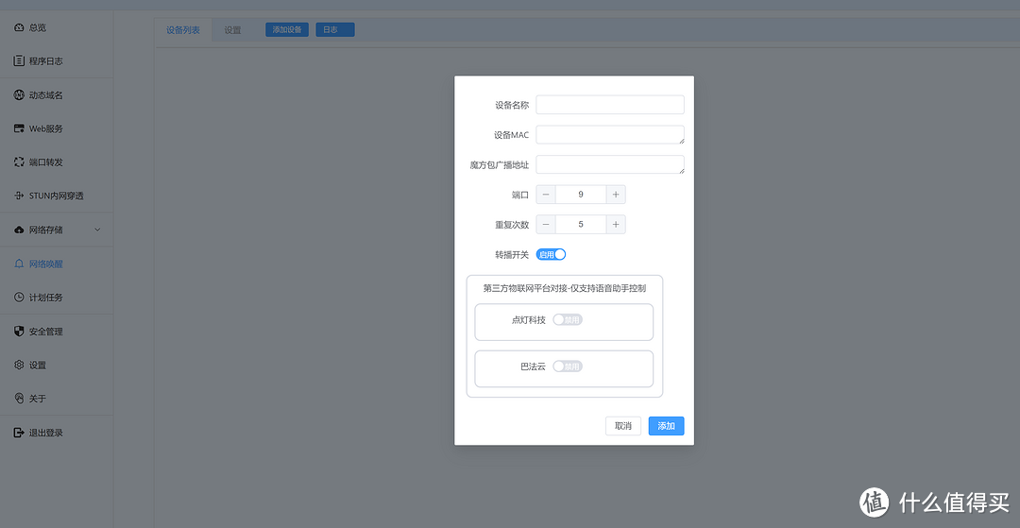Click 退出登录 in the sidebar menu
The width and height of the screenshot is (1020, 528).
pos(56,433)
